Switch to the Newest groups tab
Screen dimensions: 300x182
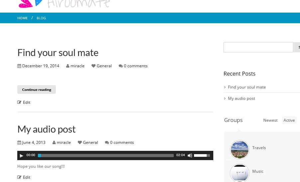[270, 120]
